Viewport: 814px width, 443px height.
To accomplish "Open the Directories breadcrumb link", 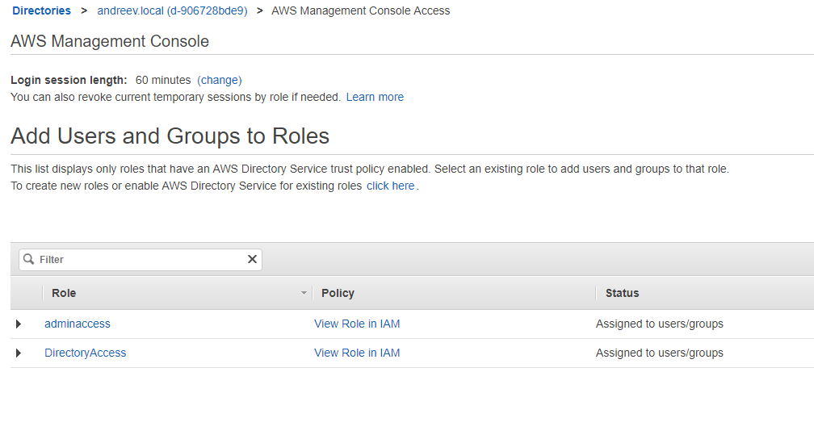I will (41, 11).
